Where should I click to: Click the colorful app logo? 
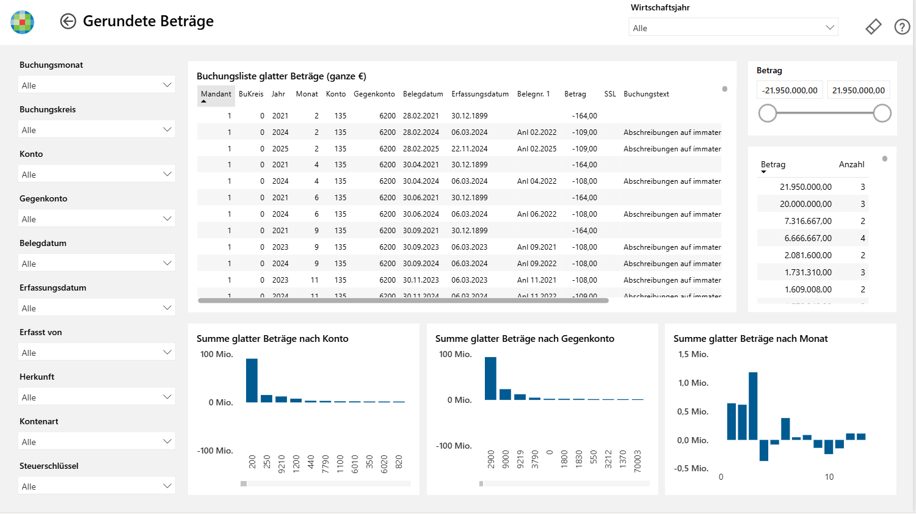[23, 22]
